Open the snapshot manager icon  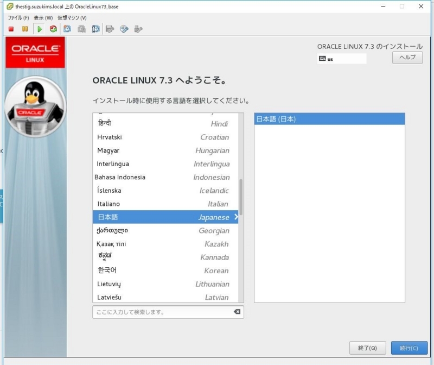(95, 29)
